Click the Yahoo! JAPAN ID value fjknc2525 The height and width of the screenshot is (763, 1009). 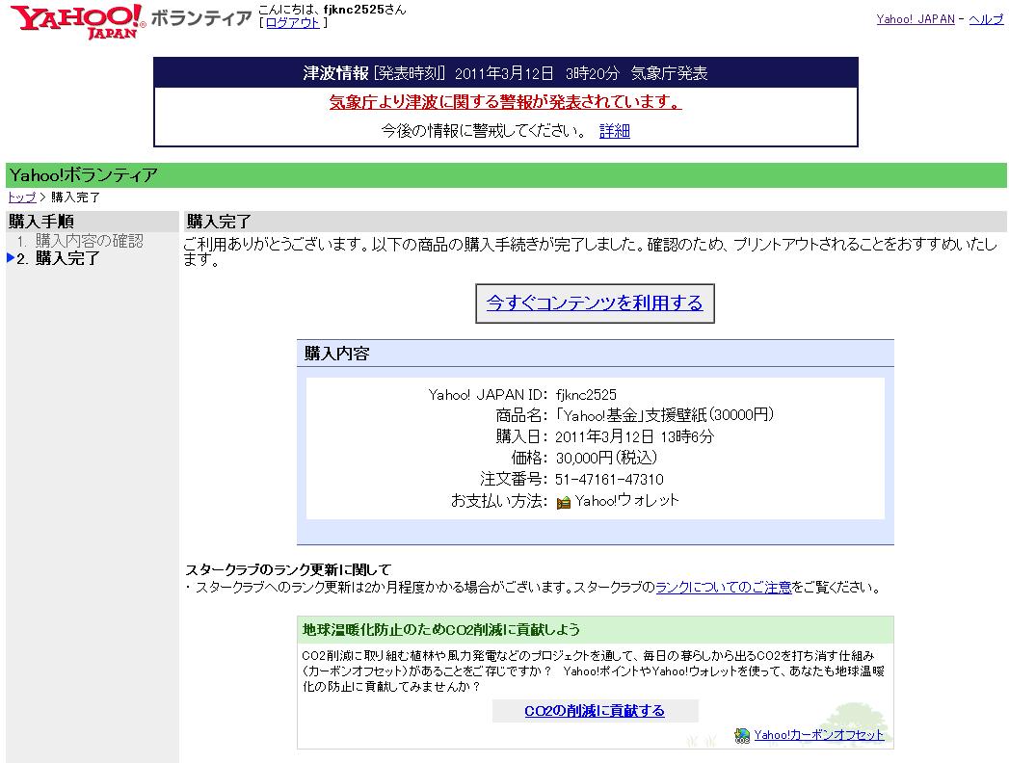click(x=586, y=395)
